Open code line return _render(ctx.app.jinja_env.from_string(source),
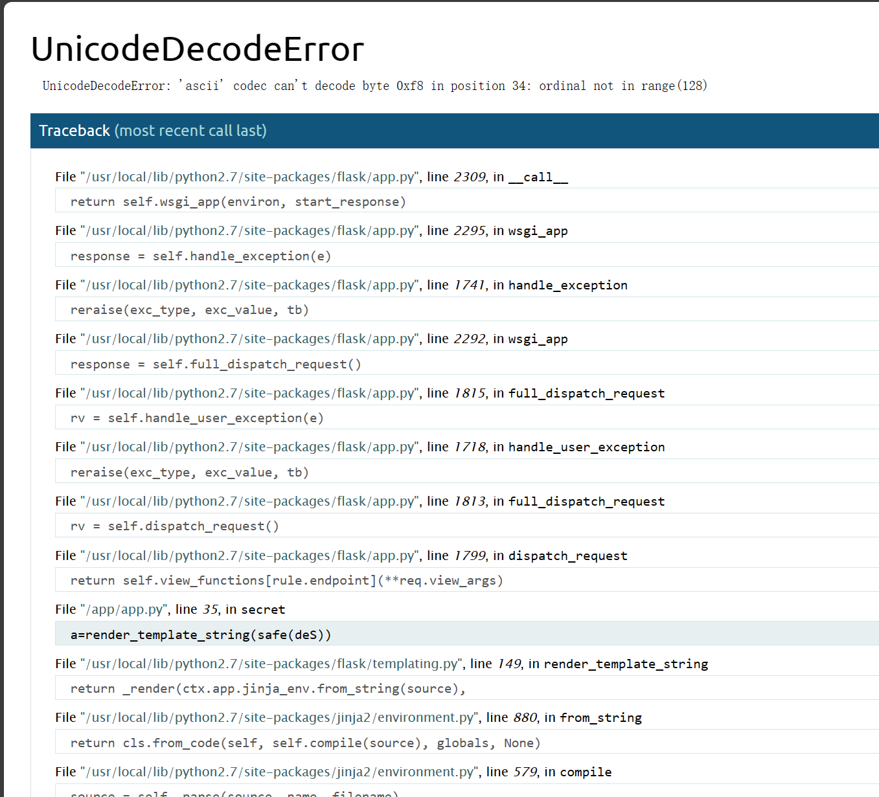 point(467,688)
